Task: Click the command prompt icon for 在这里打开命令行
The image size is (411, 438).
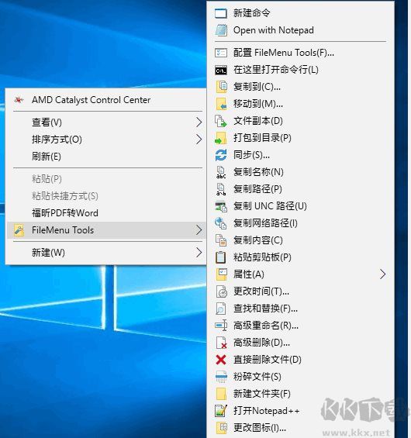Action: pyautogui.click(x=221, y=71)
